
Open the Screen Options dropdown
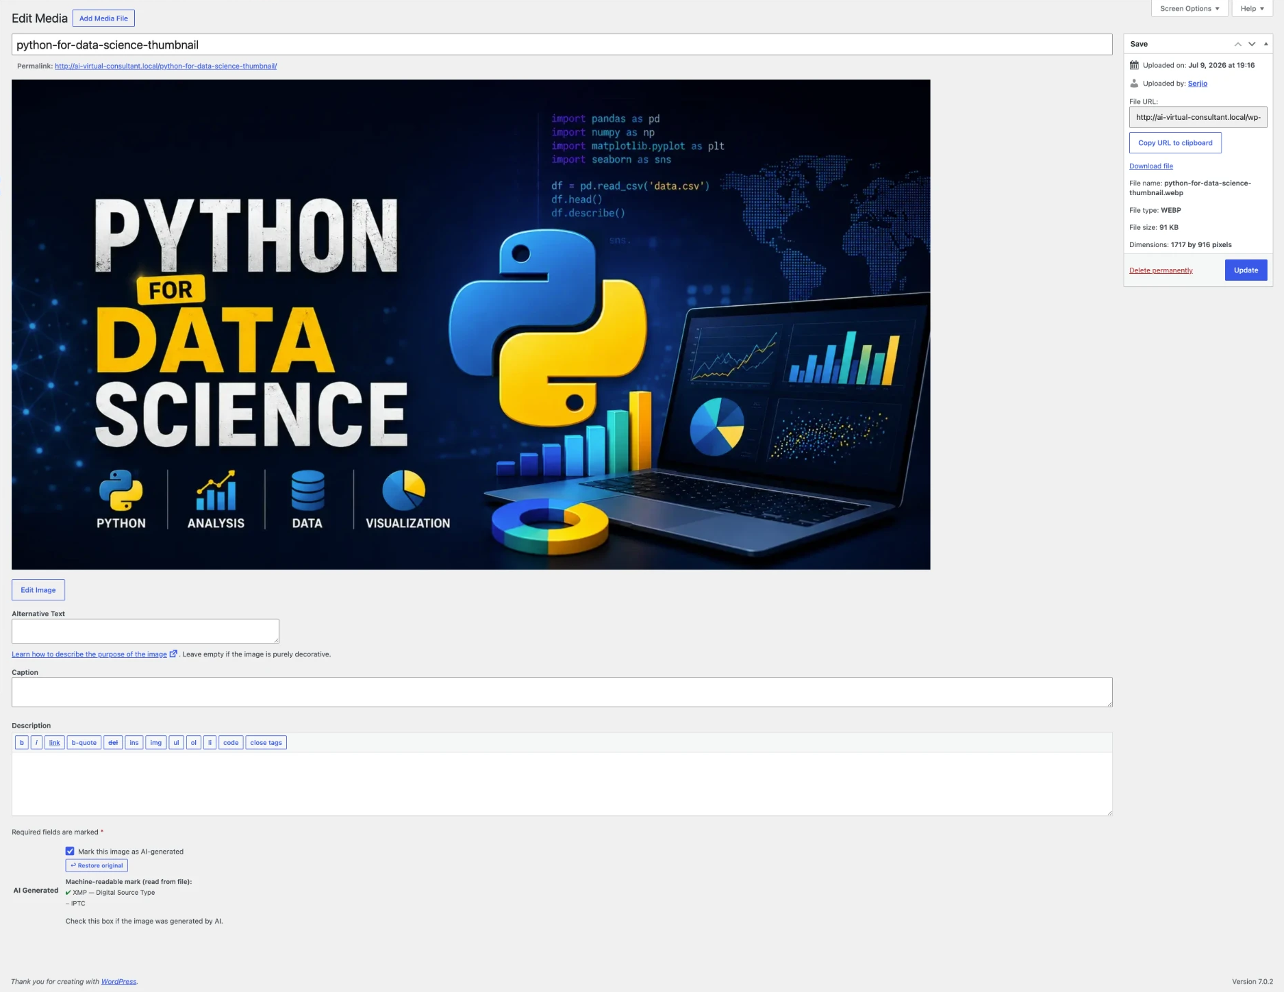click(x=1189, y=9)
